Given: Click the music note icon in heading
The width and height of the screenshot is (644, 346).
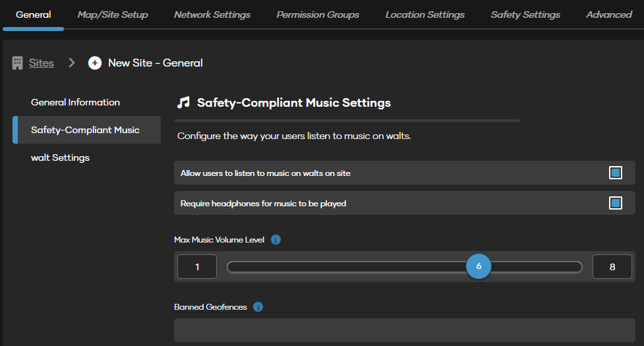Looking at the screenshot, I should click(x=183, y=103).
